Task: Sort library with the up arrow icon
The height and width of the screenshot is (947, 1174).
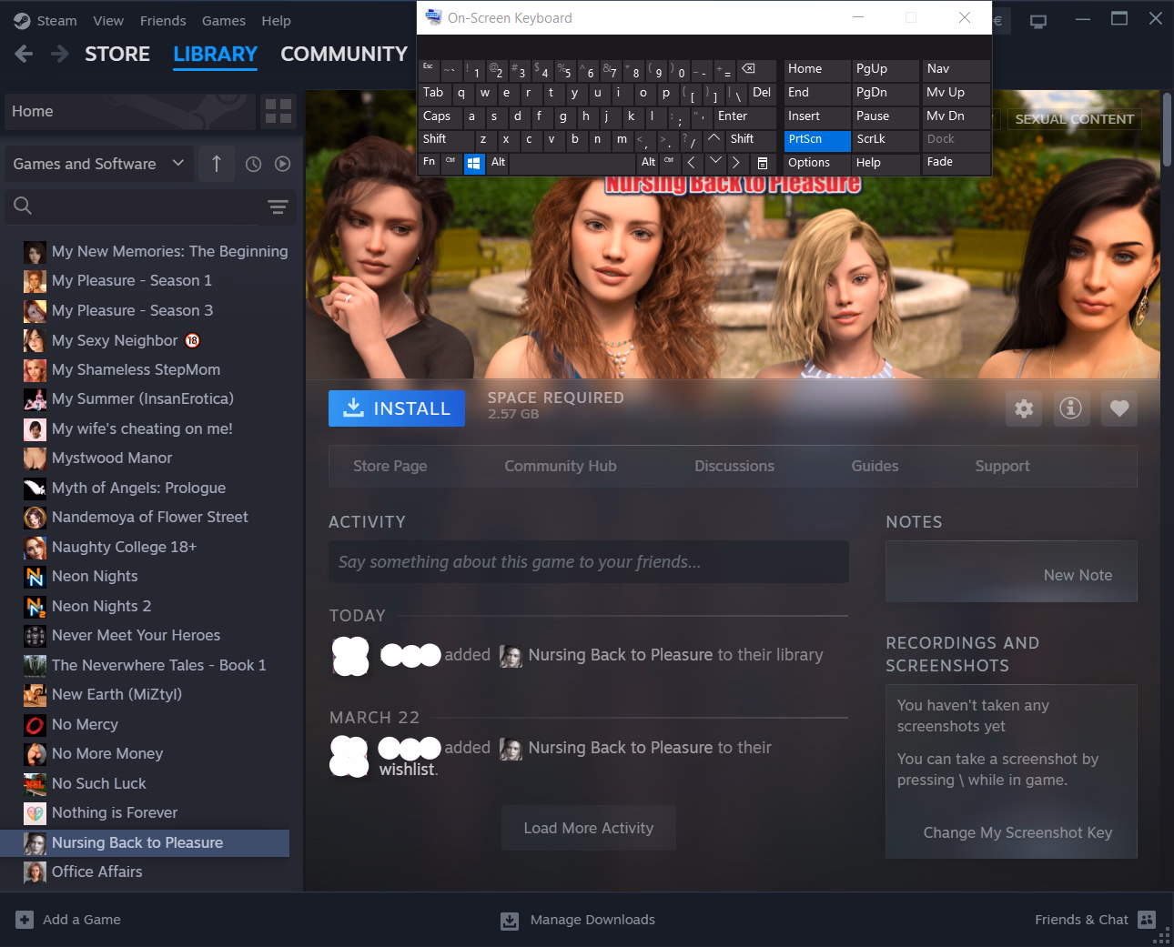Action: [217, 164]
